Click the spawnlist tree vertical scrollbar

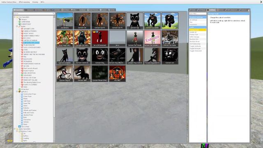point(54,67)
